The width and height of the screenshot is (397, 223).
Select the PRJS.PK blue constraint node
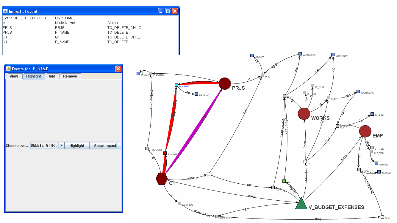pyautogui.click(x=252, y=55)
